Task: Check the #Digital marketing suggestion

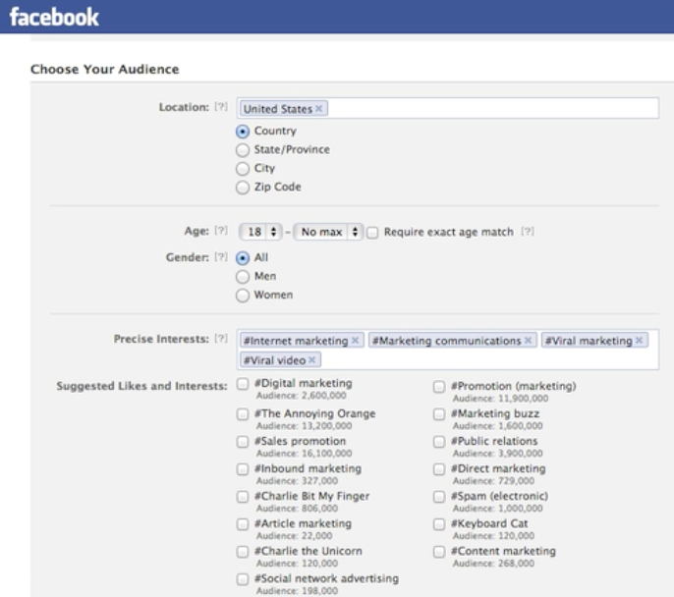Action: click(x=243, y=384)
